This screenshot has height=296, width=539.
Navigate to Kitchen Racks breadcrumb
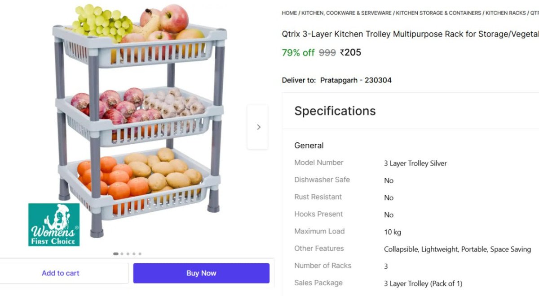click(505, 13)
